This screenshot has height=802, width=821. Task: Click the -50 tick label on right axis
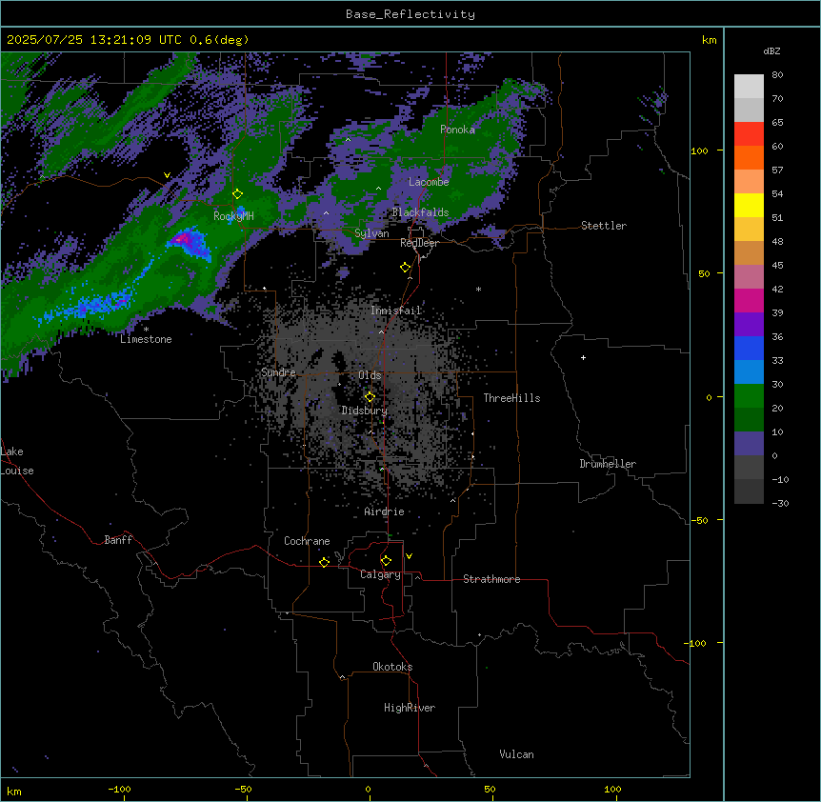pyautogui.click(x=699, y=520)
